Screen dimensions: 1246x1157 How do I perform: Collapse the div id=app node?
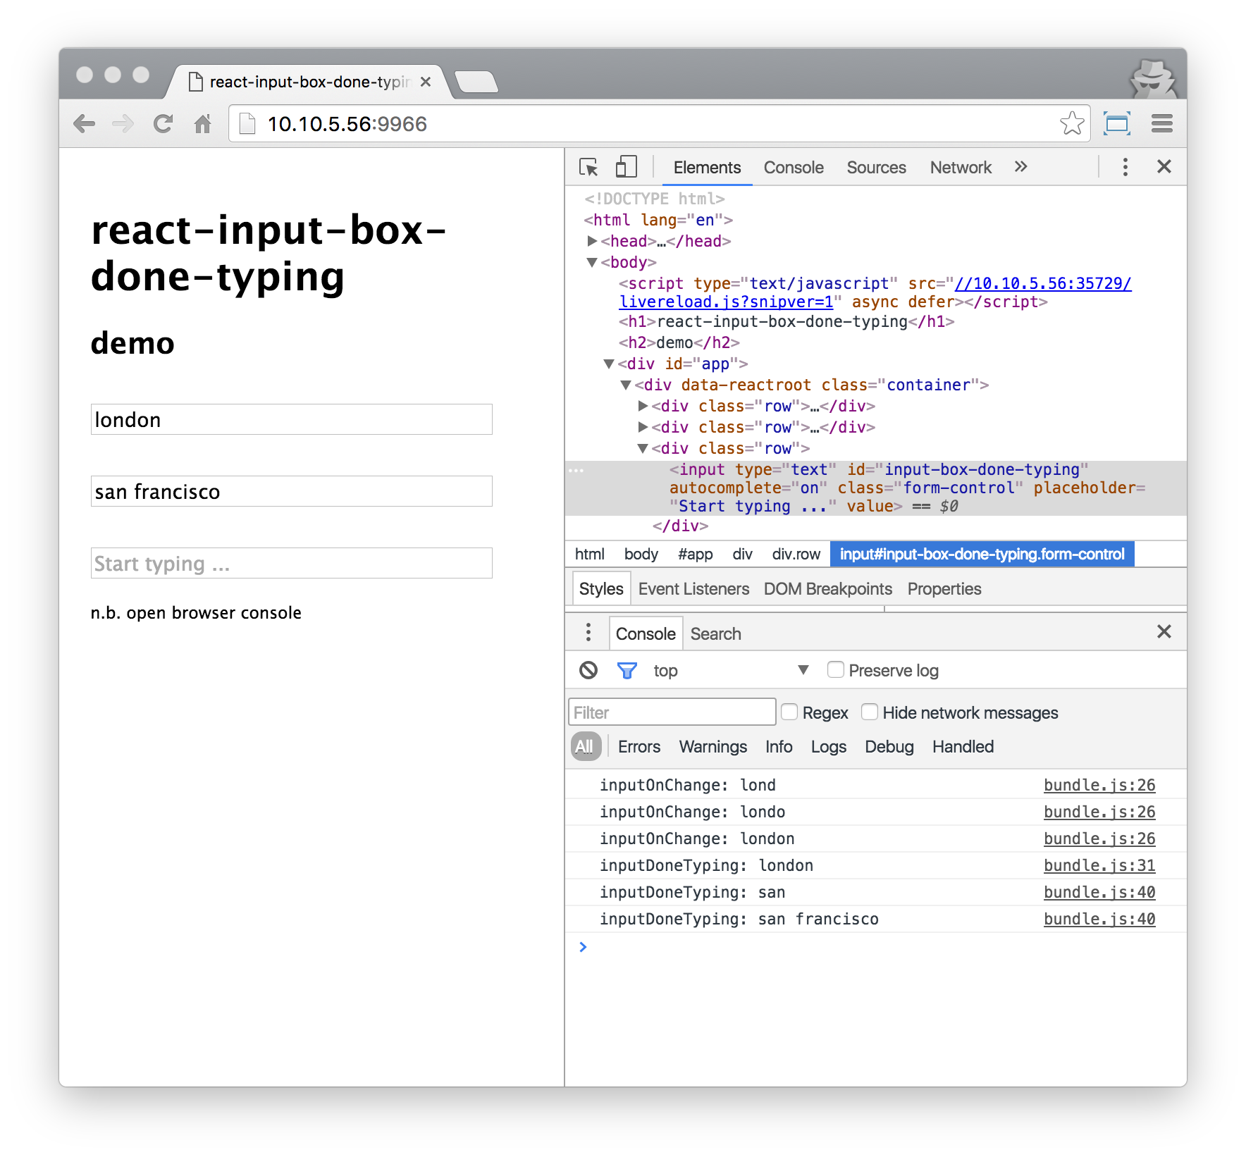[609, 364]
